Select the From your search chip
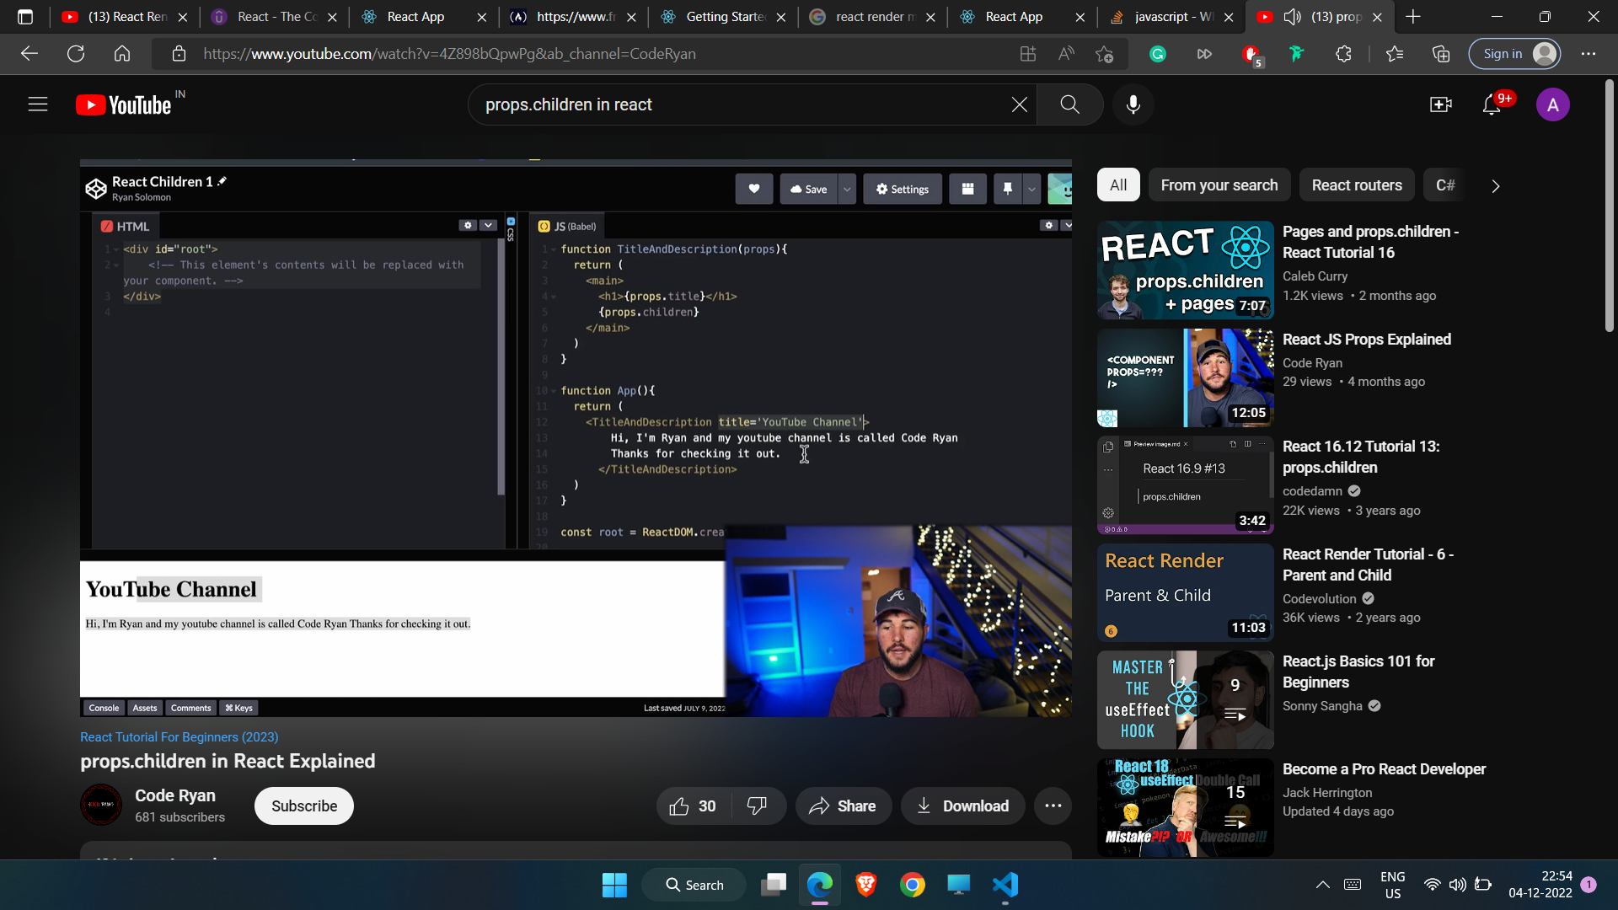The width and height of the screenshot is (1618, 910). pyautogui.click(x=1219, y=185)
